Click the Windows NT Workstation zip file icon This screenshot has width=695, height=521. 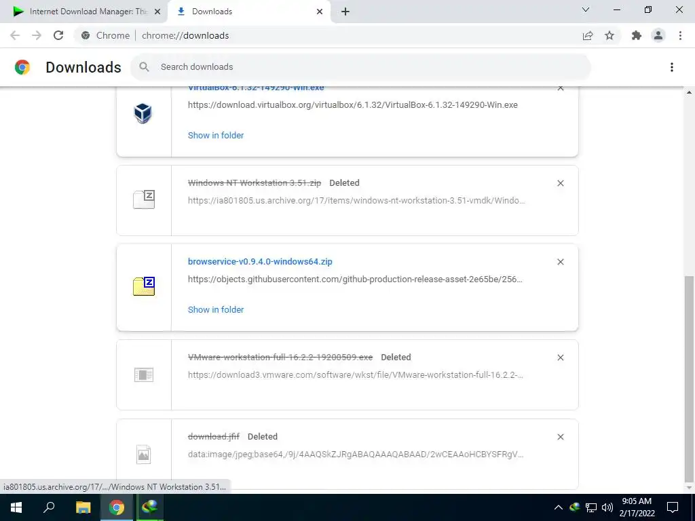[x=144, y=199]
